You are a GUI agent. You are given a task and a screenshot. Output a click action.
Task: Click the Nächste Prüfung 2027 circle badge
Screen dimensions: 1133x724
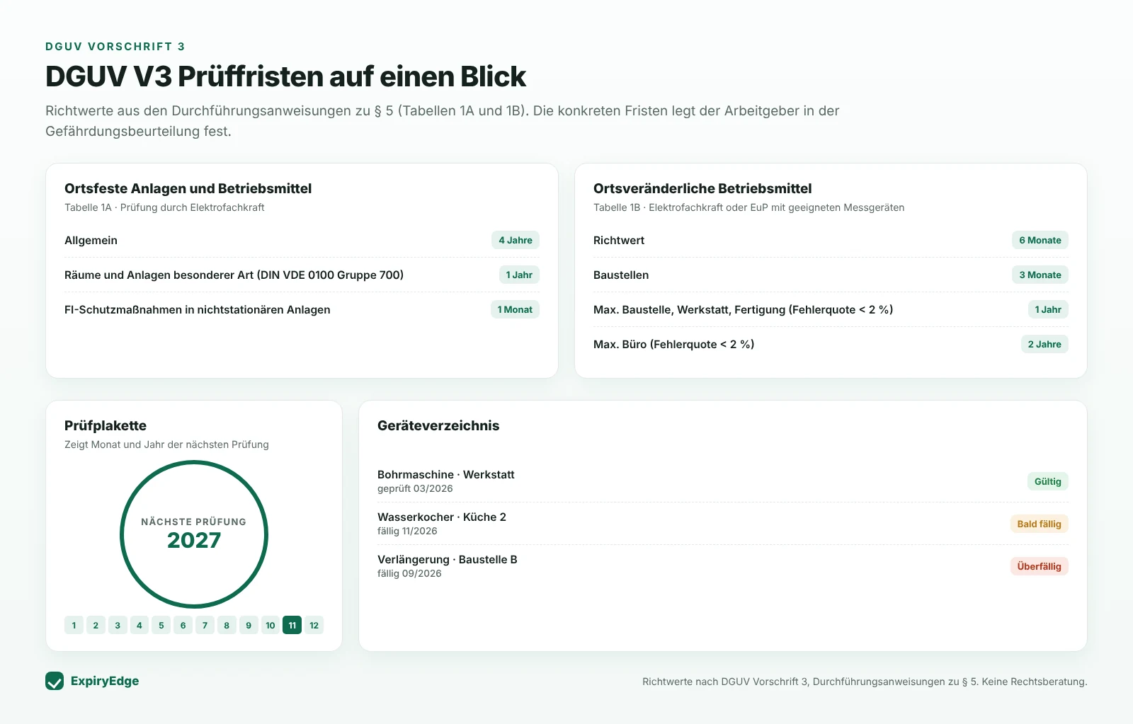click(x=194, y=534)
